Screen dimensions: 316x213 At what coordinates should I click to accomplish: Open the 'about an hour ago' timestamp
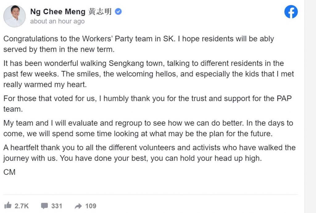coord(57,21)
